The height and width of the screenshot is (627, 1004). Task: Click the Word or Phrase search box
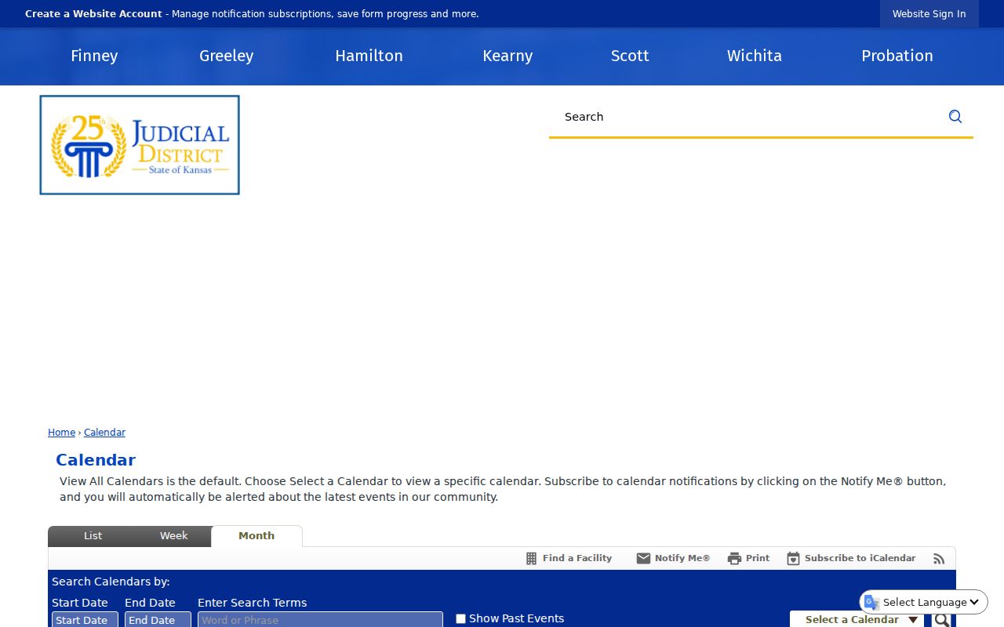(x=320, y=619)
